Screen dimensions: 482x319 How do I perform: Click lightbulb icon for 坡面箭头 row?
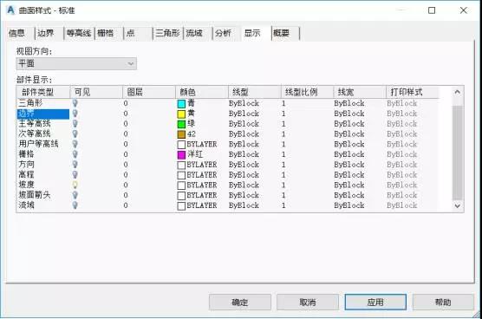pyautogui.click(x=75, y=195)
